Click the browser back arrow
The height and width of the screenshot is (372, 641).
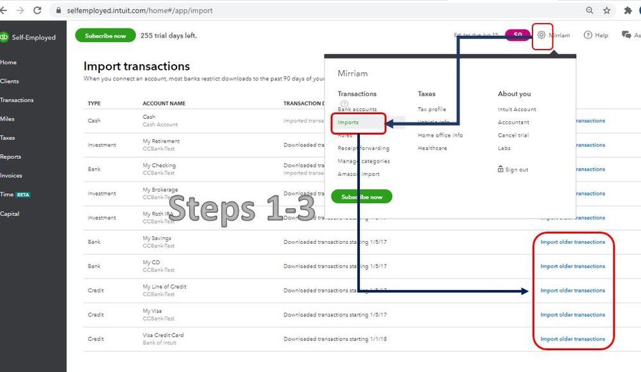pyautogui.click(x=3, y=10)
